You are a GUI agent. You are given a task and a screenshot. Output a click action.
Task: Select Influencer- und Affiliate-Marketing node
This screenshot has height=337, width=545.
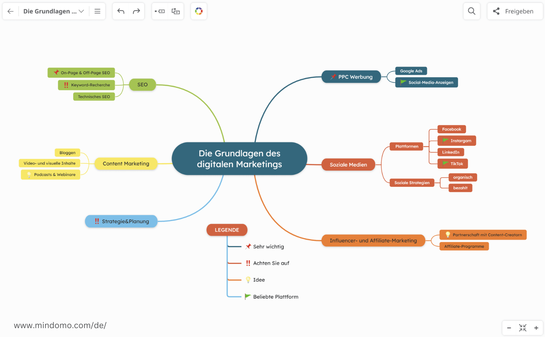point(373,241)
